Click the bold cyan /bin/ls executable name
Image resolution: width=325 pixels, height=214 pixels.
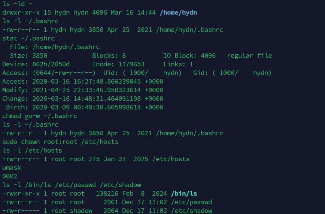click(184, 193)
